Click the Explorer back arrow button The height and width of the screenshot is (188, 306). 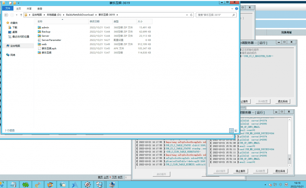tap(6, 15)
